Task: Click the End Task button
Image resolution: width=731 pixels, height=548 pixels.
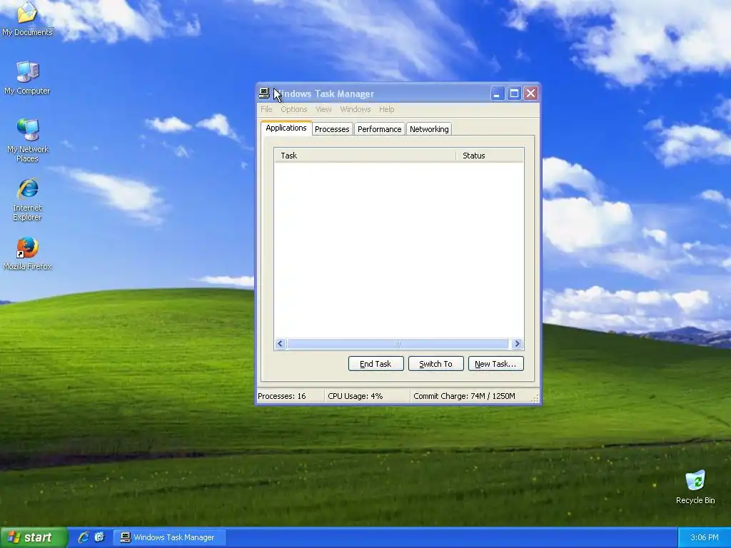Action: tap(375, 364)
